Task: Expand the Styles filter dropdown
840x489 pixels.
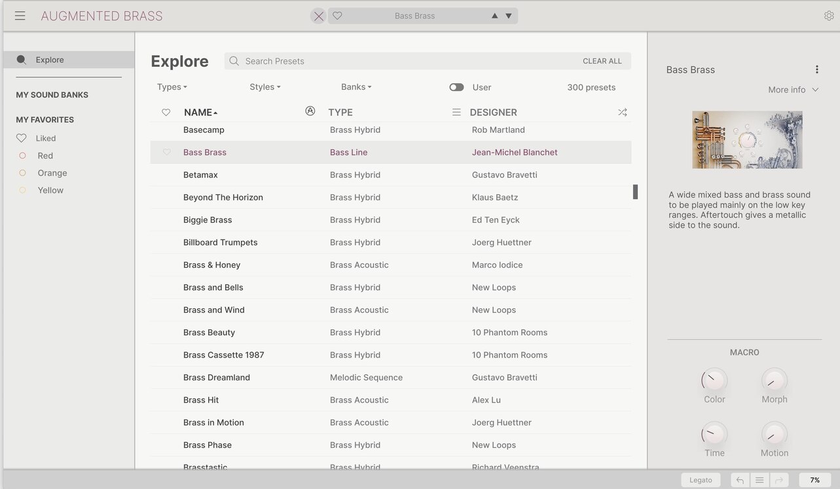Action: pos(265,87)
